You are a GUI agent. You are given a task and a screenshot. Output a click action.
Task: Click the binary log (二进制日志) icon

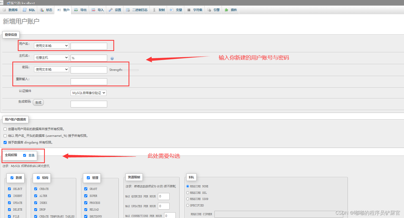pyautogui.click(x=128, y=10)
